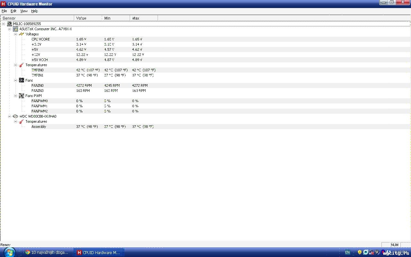
Task: Click the motherboard icon beside ASUSTeK Computer INC.
Action: pyautogui.click(x=15, y=29)
